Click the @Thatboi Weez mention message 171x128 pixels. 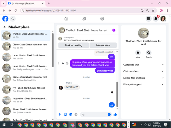(x=105, y=71)
